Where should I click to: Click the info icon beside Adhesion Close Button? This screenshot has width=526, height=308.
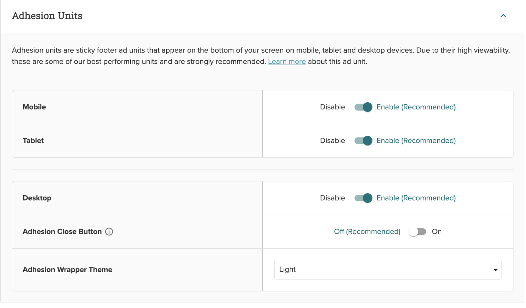tap(109, 232)
